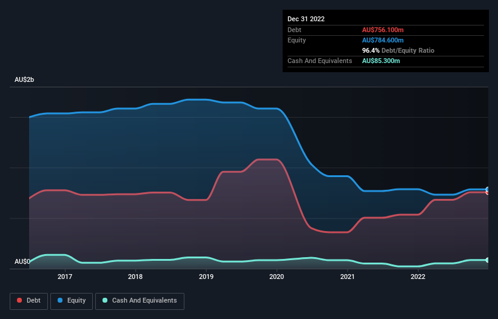Click the AU$0 y-axis label
Image resolution: width=498 pixels, height=319 pixels.
click(22, 261)
